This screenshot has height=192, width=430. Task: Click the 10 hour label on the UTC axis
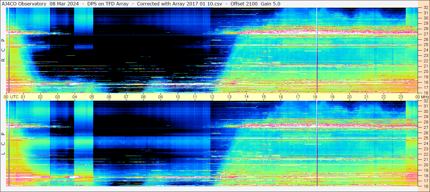click(x=178, y=97)
